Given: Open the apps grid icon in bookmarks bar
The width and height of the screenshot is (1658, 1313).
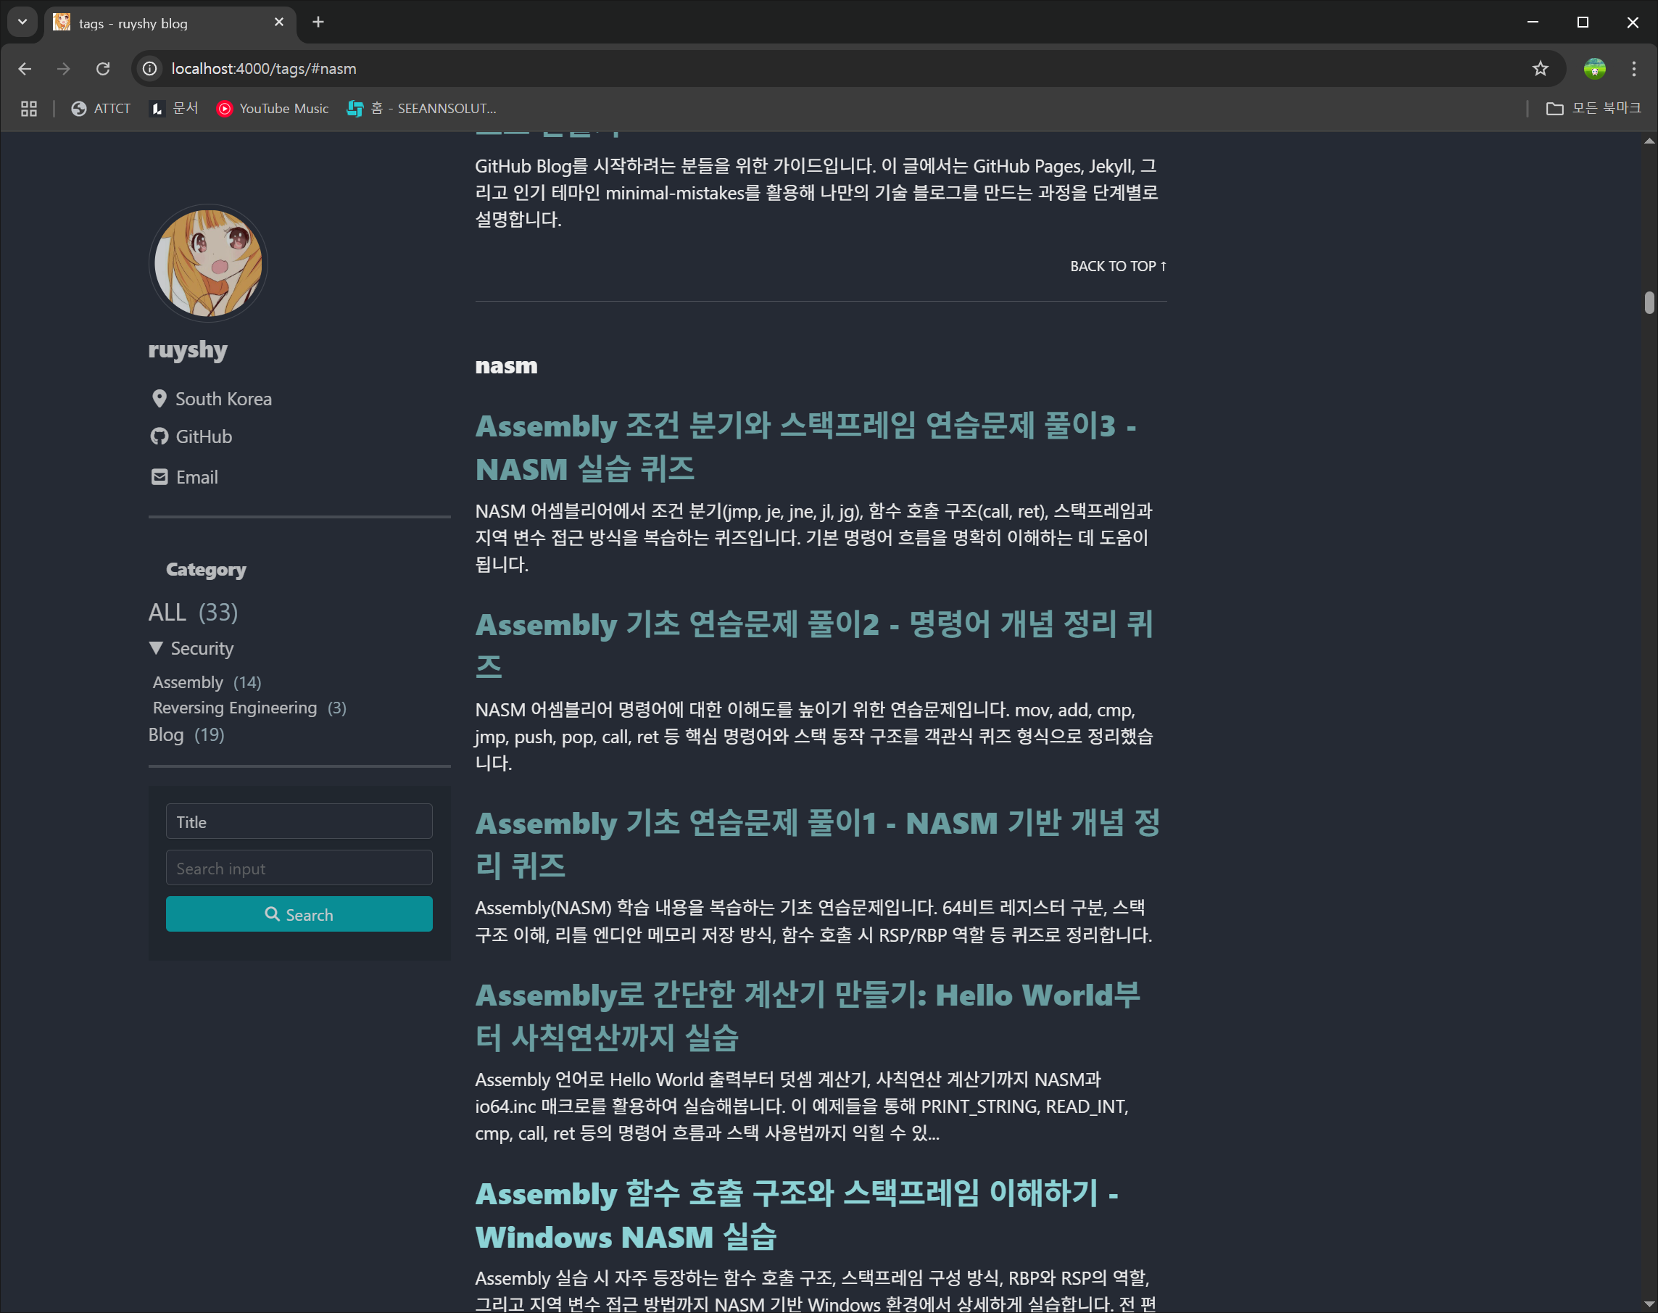Looking at the screenshot, I should coord(29,109).
